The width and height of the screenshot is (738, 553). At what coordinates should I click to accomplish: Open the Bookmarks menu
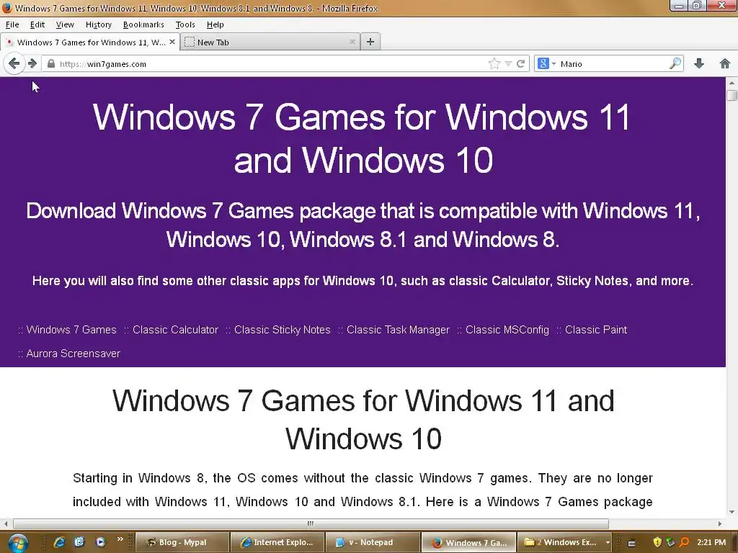143,24
